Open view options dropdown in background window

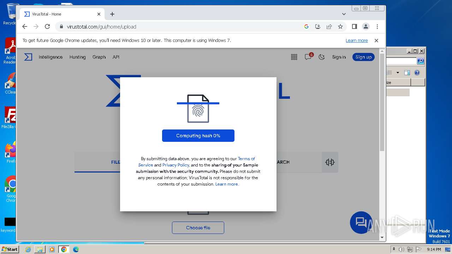[x=398, y=73]
